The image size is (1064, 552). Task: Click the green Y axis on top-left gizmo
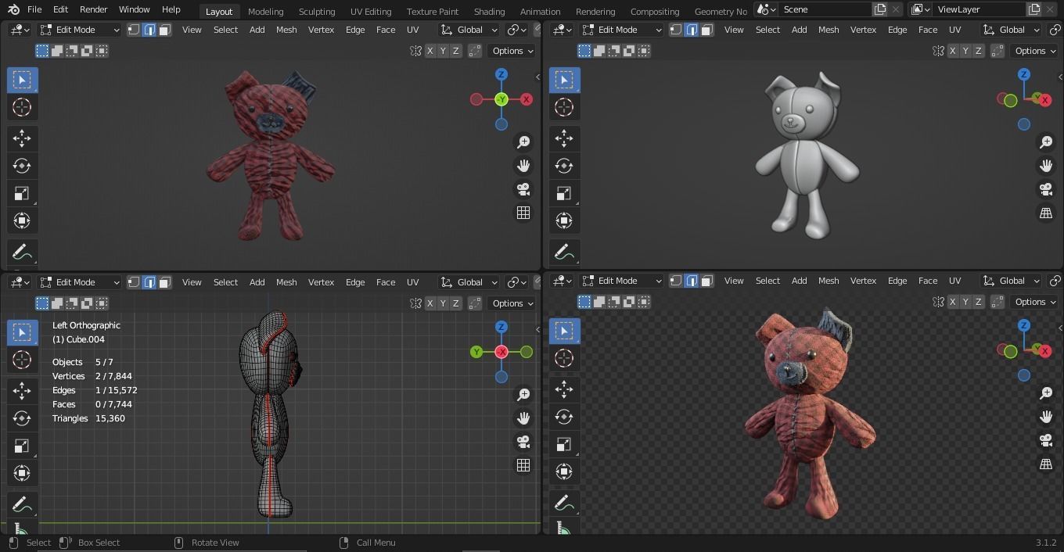(501, 99)
